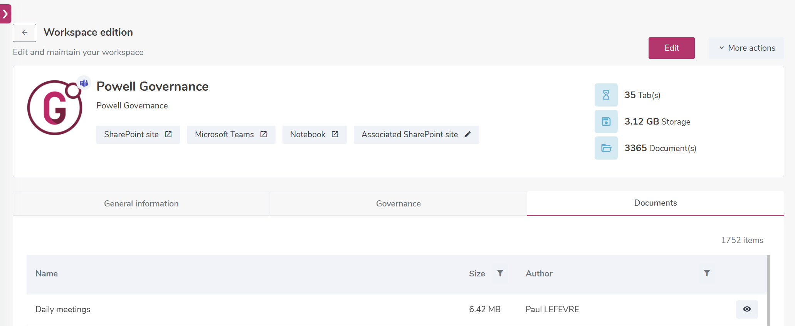Filter the Author column
This screenshot has width=795, height=326.
pos(707,273)
